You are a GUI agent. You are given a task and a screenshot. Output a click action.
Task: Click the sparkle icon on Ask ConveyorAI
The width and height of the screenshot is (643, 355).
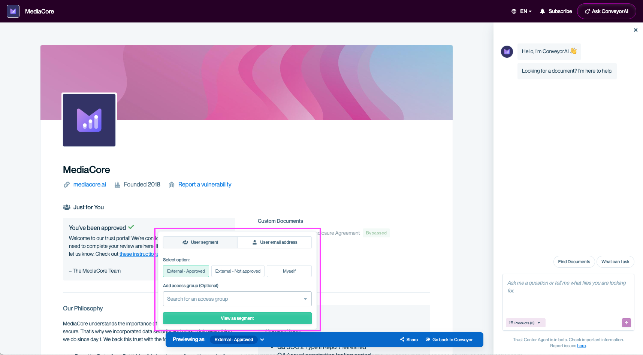click(587, 11)
